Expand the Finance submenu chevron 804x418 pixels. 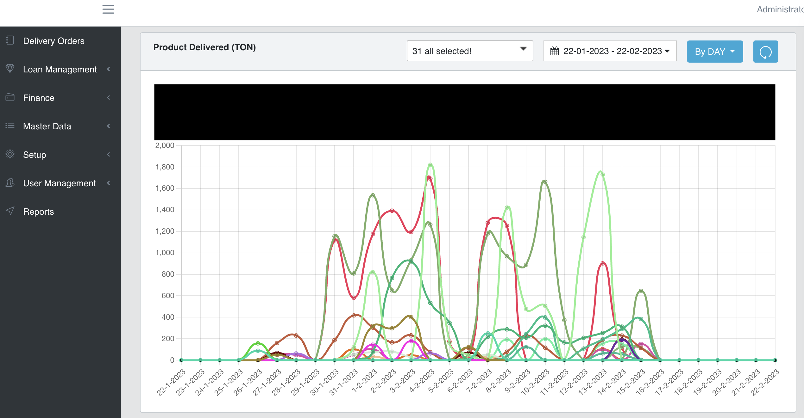[109, 98]
